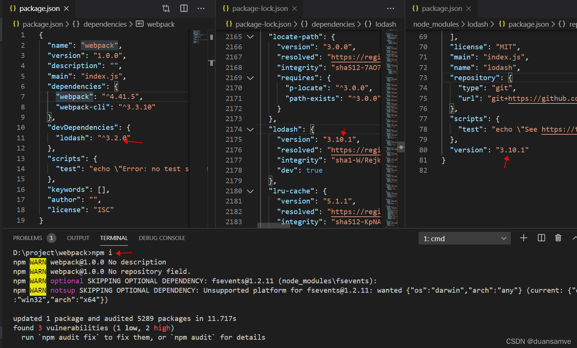The width and height of the screenshot is (577, 348).
Task: Open more actions menu of first editor
Action: click(201, 8)
